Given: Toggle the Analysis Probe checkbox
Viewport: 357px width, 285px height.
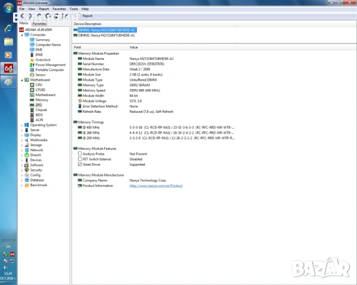Looking at the screenshot, I should pyautogui.click(x=80, y=154).
